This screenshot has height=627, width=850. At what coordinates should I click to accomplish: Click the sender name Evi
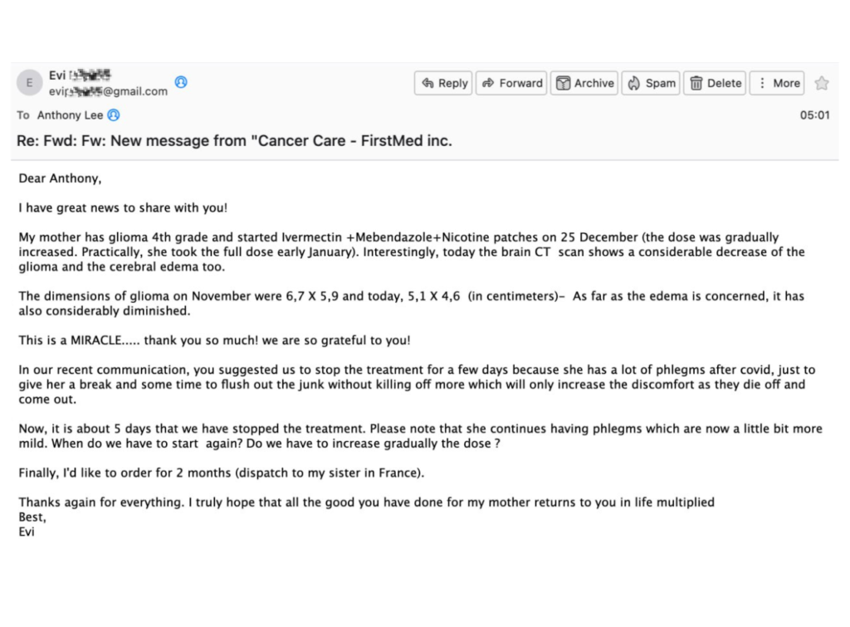[x=57, y=75]
